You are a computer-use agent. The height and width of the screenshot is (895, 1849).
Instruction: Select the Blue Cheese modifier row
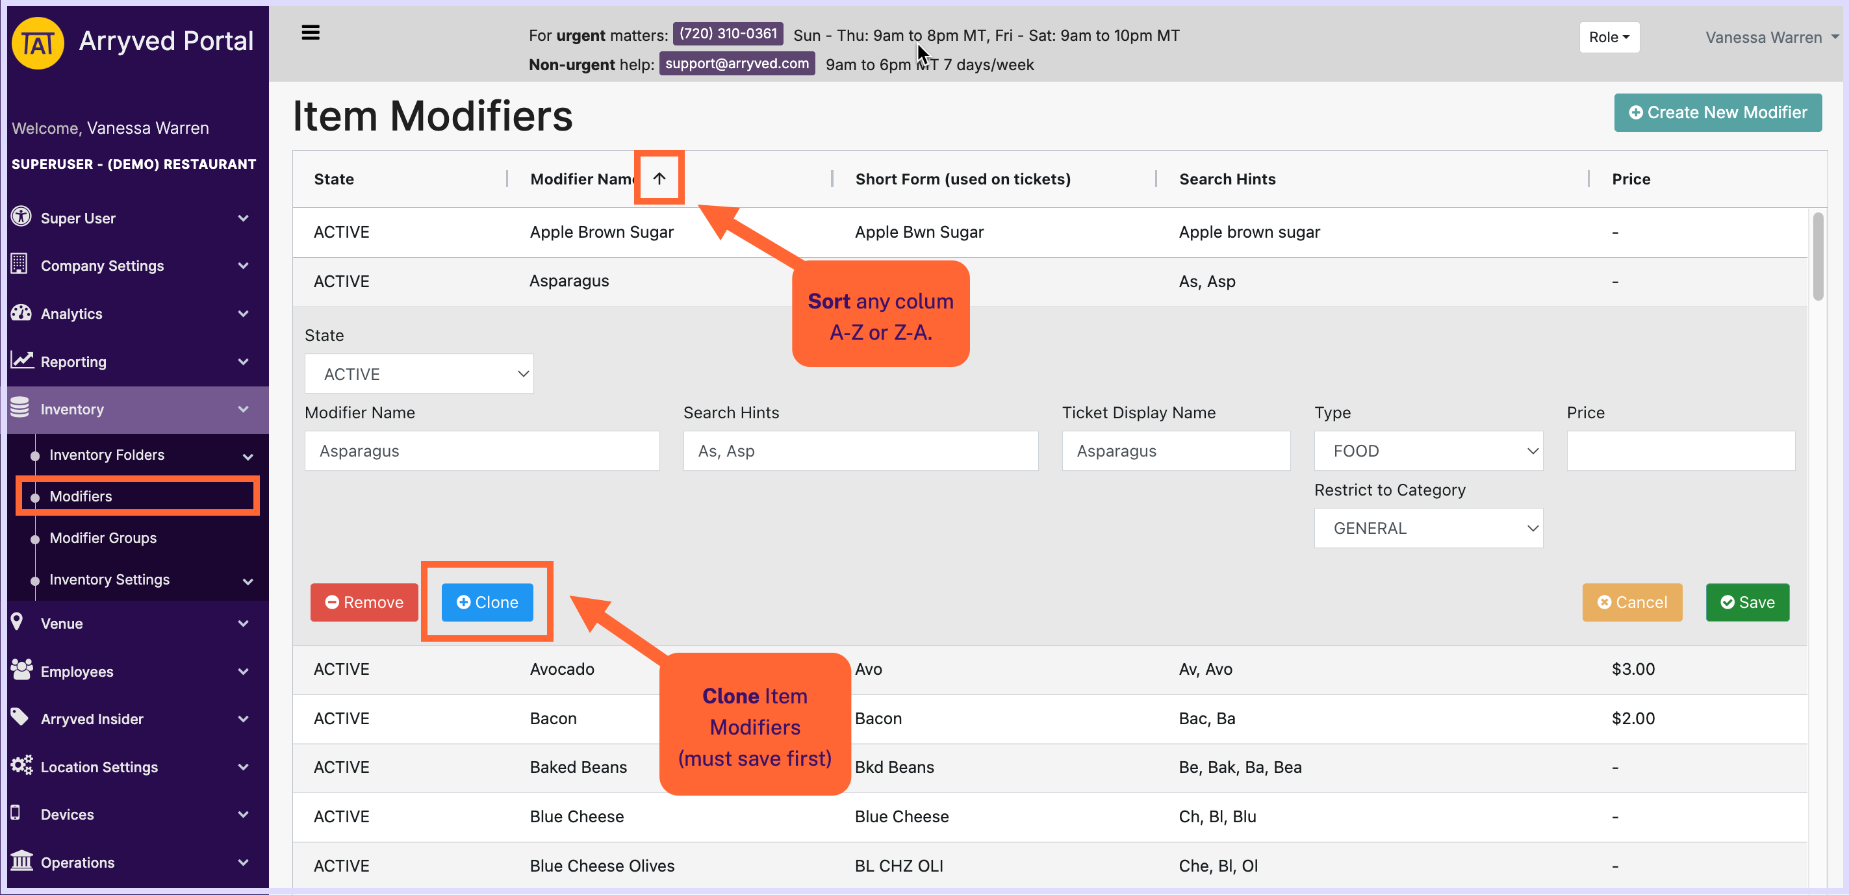point(1049,817)
